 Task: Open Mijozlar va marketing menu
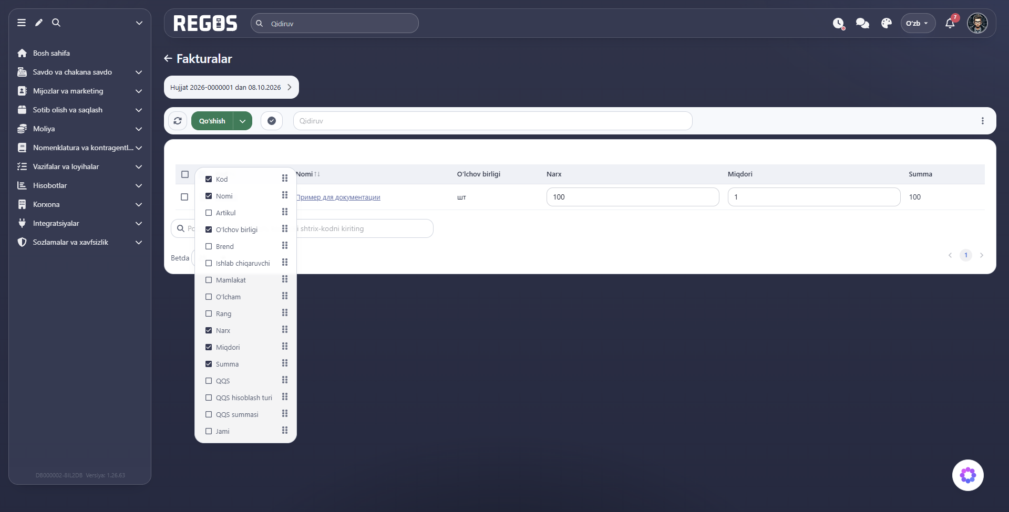pos(80,91)
